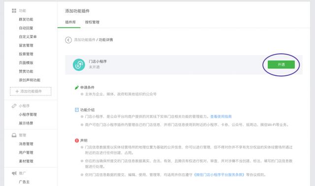Screen dimensions: 315x186
Task: Open 群发功能 in the sidebar
Action: (26, 20)
